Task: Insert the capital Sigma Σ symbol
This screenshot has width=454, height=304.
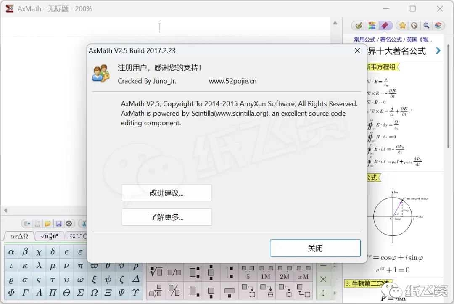Action: pos(80,293)
